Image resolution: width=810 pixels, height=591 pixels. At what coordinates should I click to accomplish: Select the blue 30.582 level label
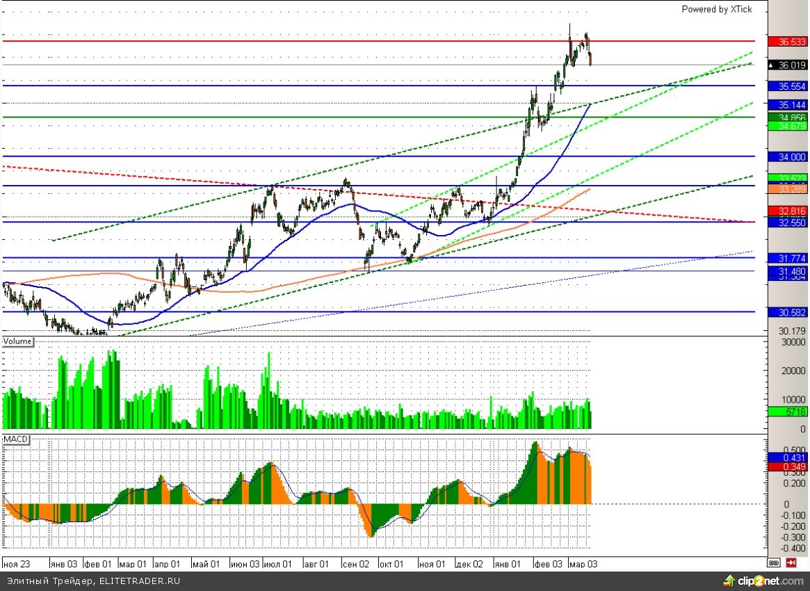[787, 312]
